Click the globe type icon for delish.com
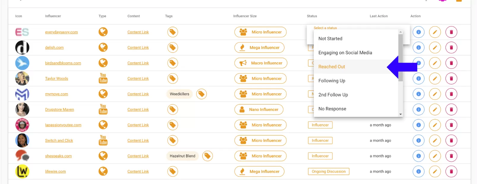Image resolution: width=477 pixels, height=184 pixels. tap(103, 47)
